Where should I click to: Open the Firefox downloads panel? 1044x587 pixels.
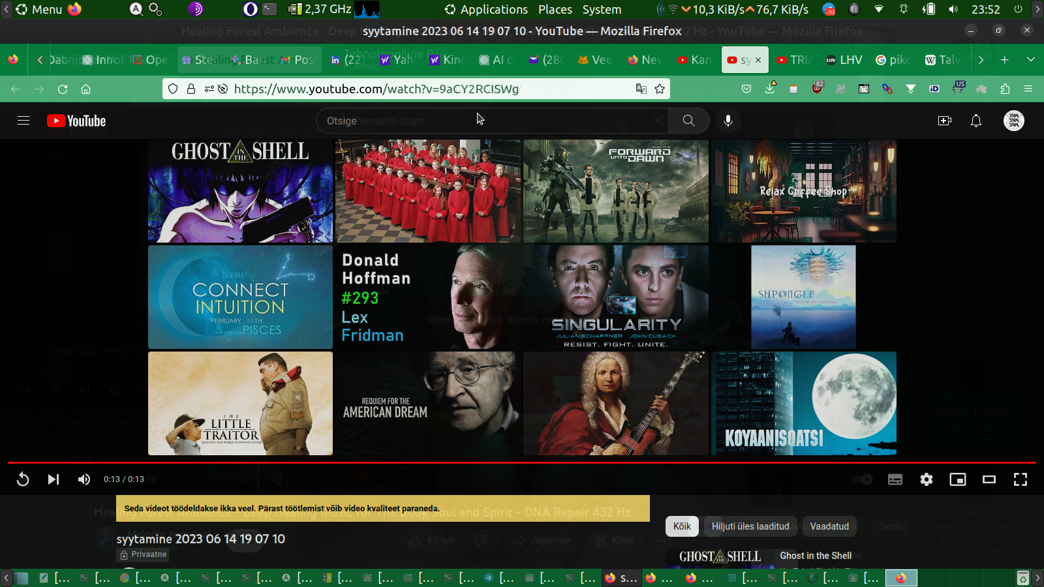point(770,88)
